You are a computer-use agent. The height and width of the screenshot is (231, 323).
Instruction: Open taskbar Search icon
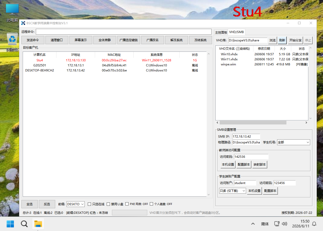click(x=24, y=224)
